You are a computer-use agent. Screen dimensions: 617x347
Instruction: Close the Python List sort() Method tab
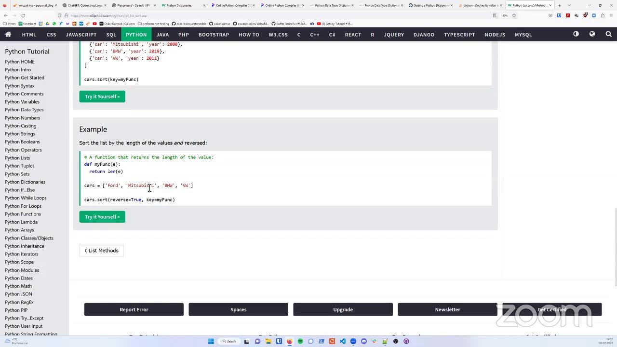click(550, 5)
